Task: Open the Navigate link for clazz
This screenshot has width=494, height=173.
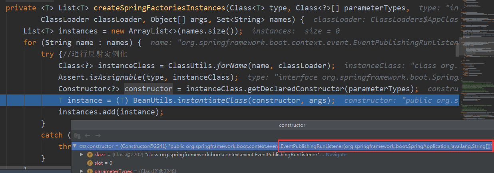Action: 336,154
